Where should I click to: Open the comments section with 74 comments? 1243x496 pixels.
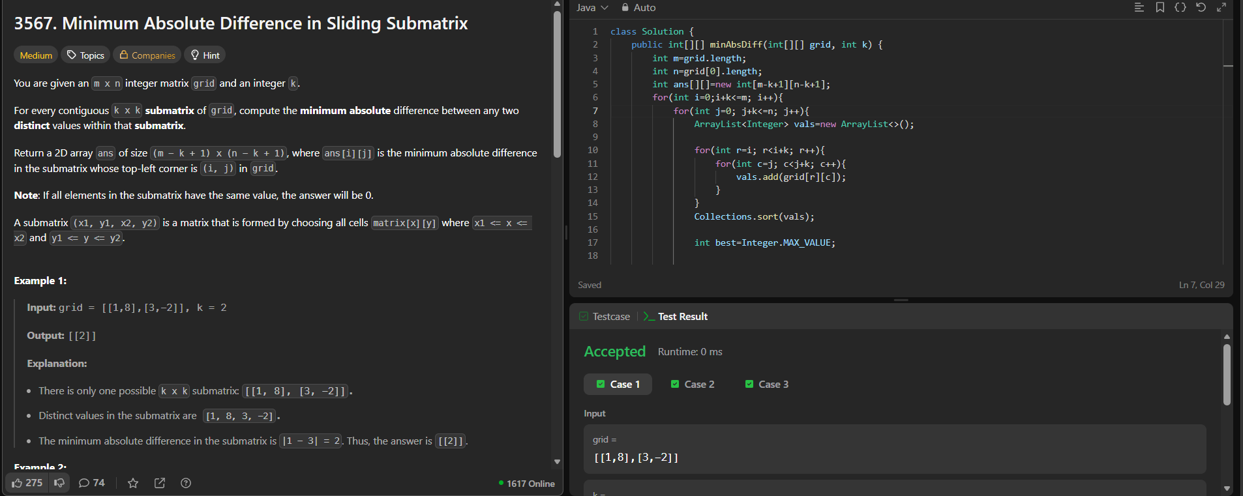[91, 483]
